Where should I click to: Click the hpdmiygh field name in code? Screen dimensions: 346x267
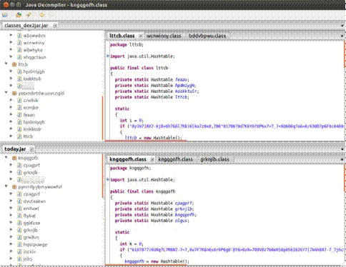(185, 86)
